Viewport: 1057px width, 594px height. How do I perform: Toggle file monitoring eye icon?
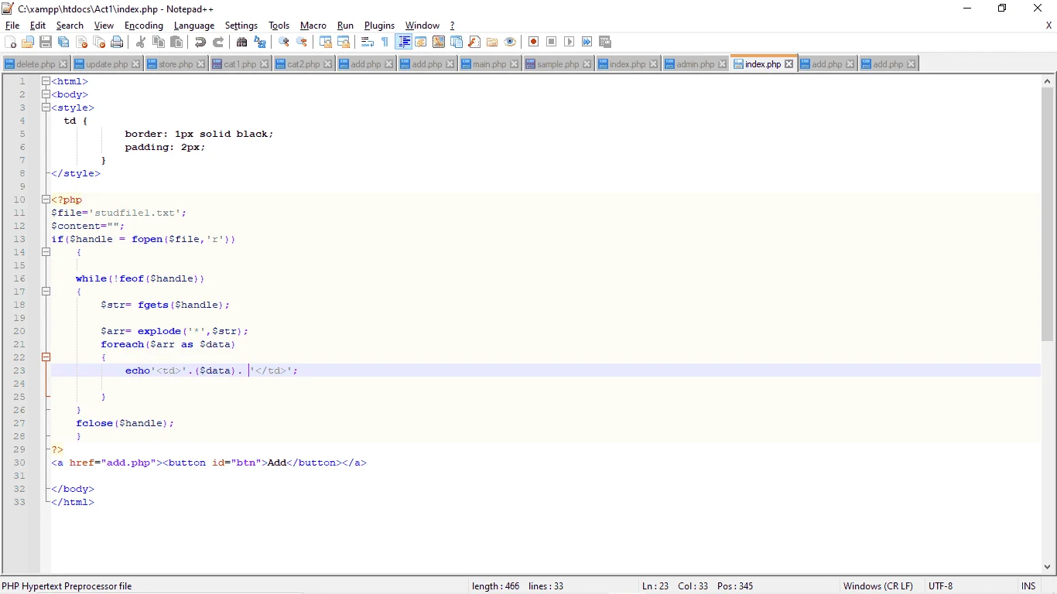pos(510,42)
